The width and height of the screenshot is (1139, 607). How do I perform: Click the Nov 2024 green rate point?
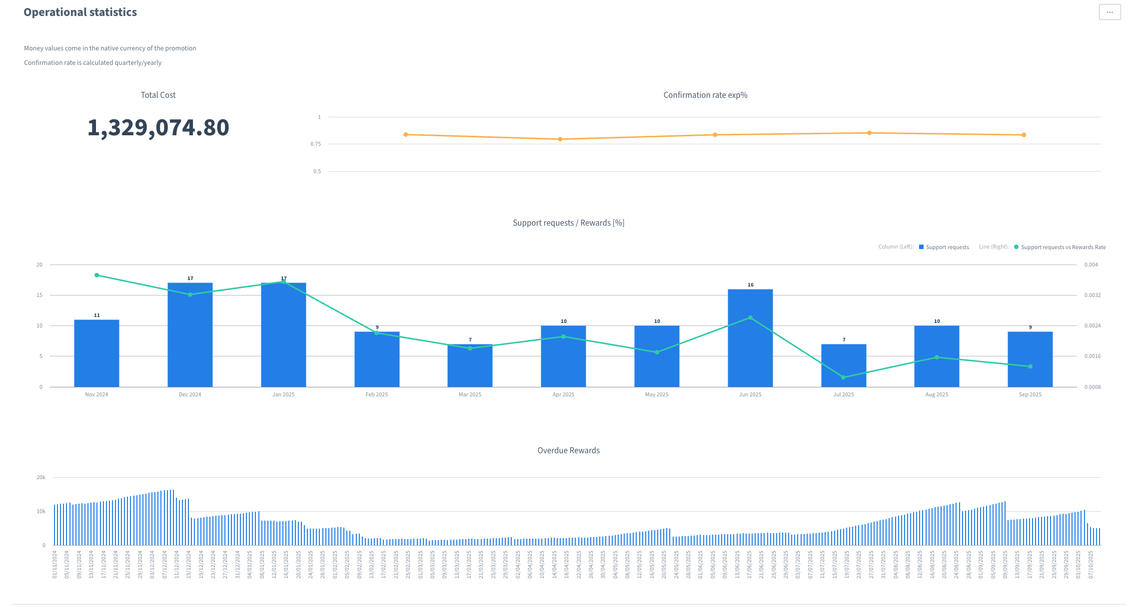tap(96, 275)
